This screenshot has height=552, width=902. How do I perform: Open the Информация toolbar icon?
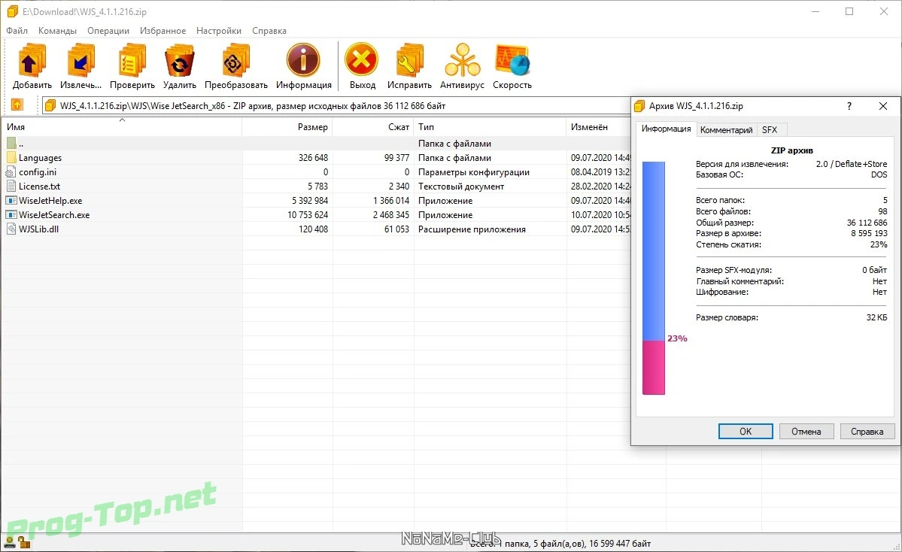pos(303,59)
